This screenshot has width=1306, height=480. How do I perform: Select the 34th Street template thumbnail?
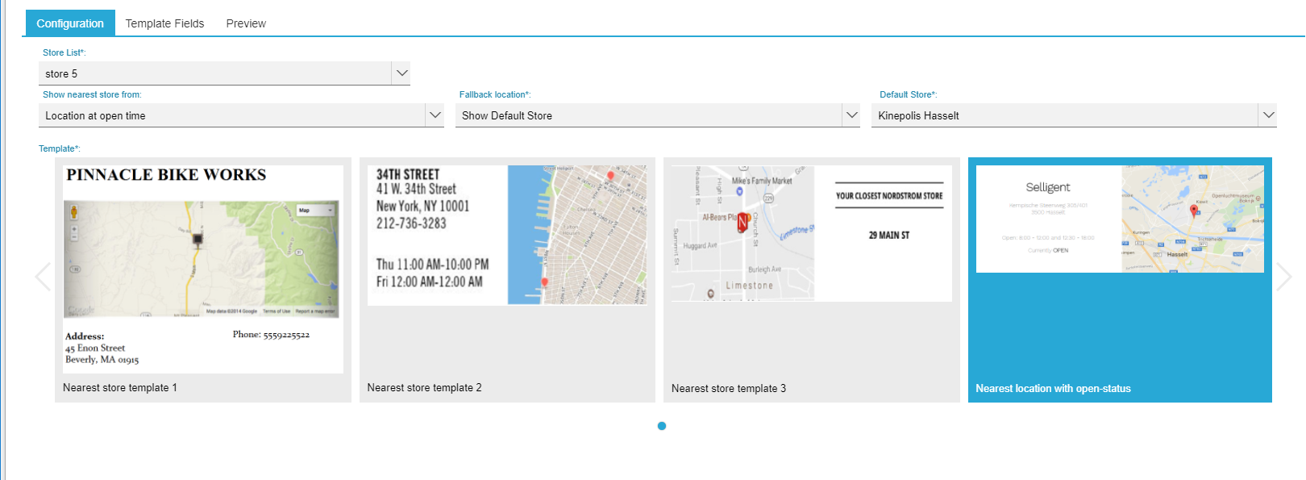pyautogui.click(x=507, y=235)
